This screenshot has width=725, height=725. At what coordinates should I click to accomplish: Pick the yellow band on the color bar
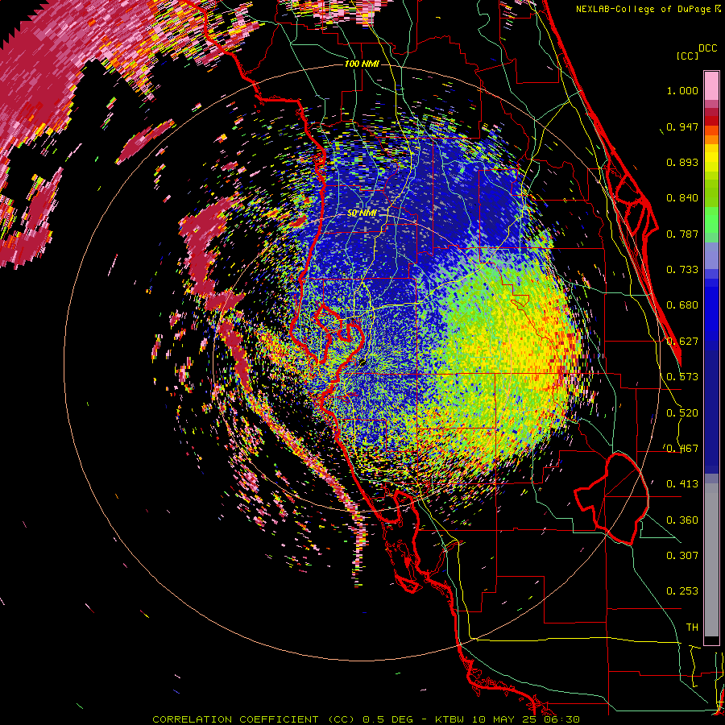click(x=711, y=158)
